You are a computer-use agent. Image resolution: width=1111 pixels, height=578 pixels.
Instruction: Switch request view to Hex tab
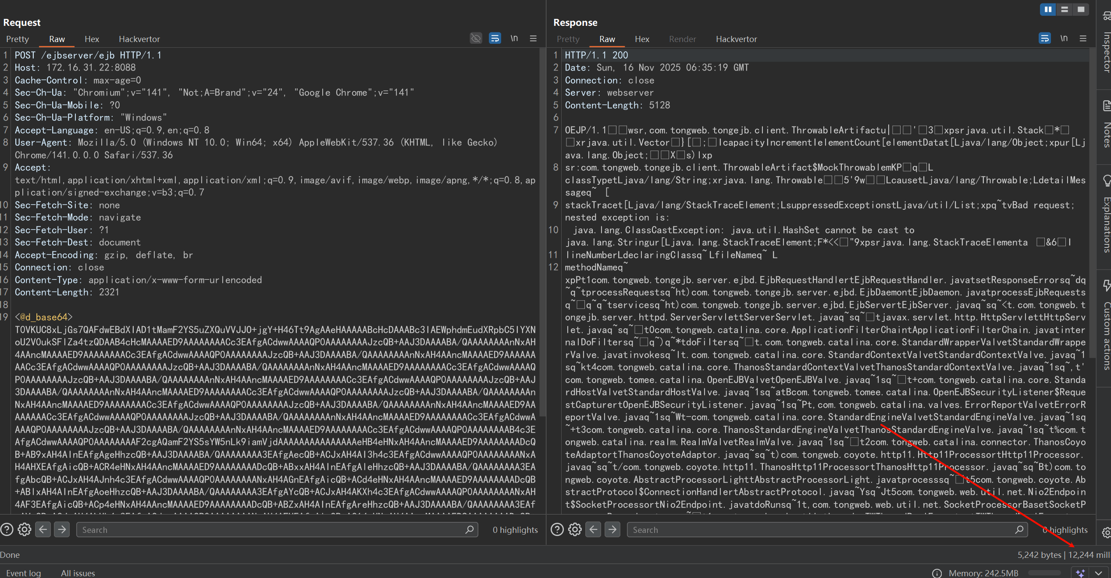coord(92,39)
